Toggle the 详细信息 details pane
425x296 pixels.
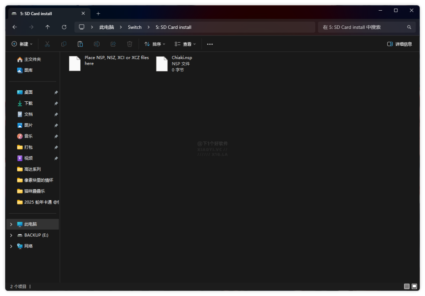pyautogui.click(x=399, y=44)
